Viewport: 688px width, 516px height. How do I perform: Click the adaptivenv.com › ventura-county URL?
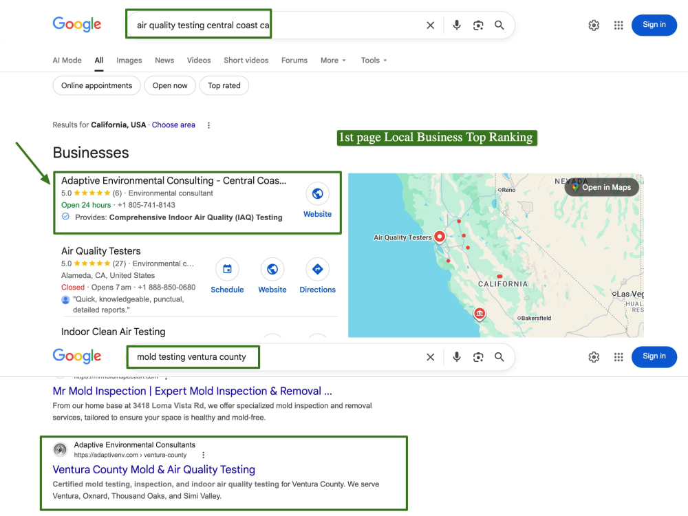(130, 455)
